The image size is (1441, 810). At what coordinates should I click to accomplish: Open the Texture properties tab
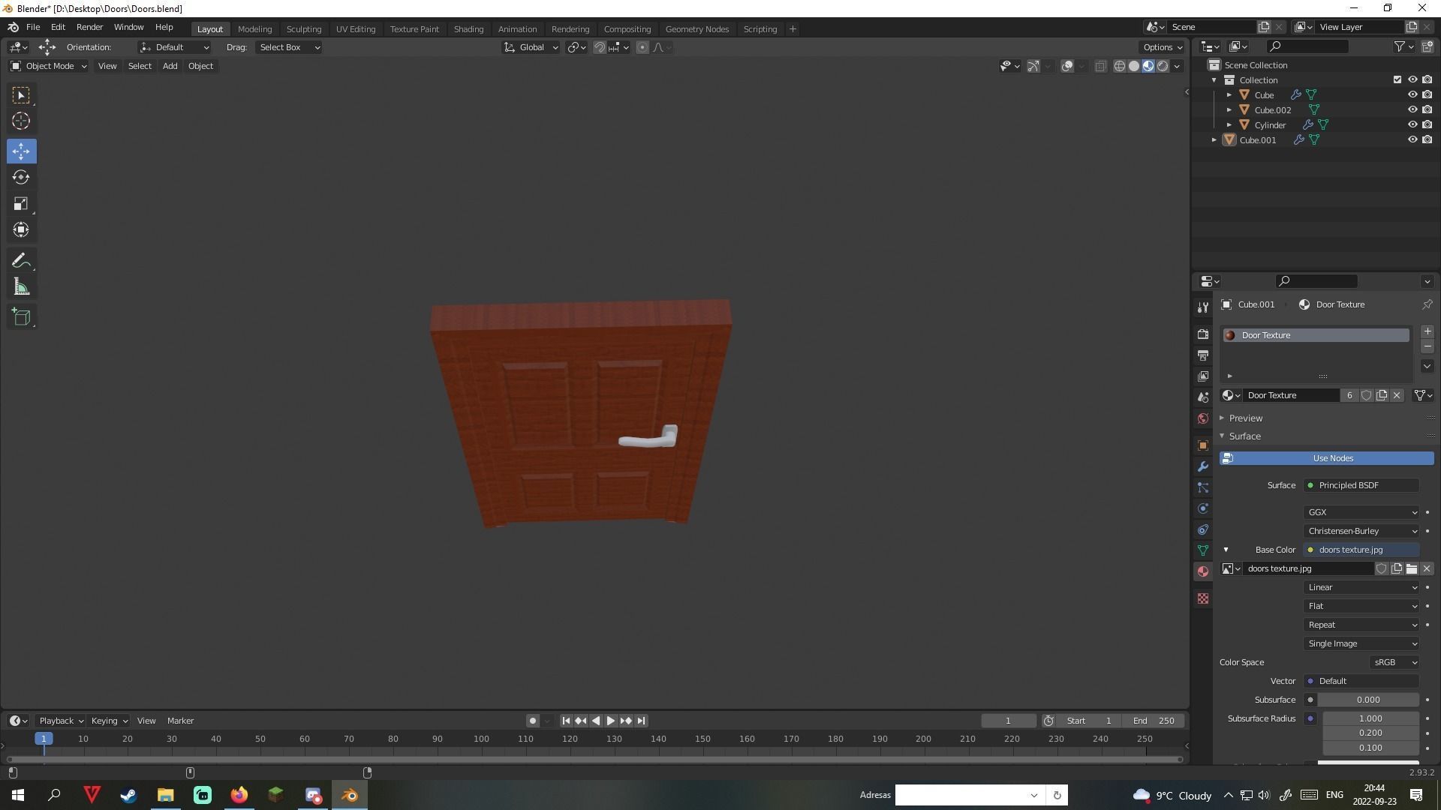[1203, 598]
